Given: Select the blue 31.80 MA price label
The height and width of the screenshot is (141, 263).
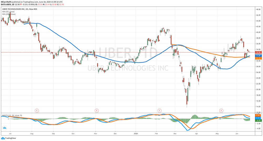Looking at the screenshot, I should point(258,56).
